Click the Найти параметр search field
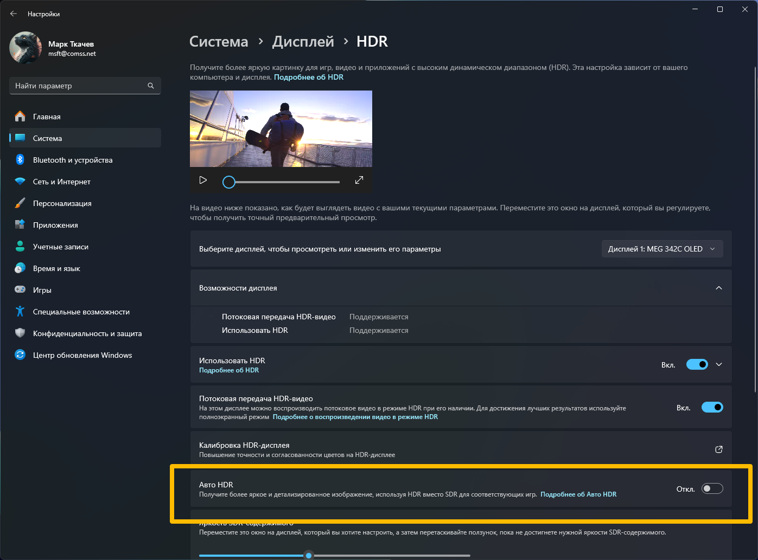 tap(85, 86)
